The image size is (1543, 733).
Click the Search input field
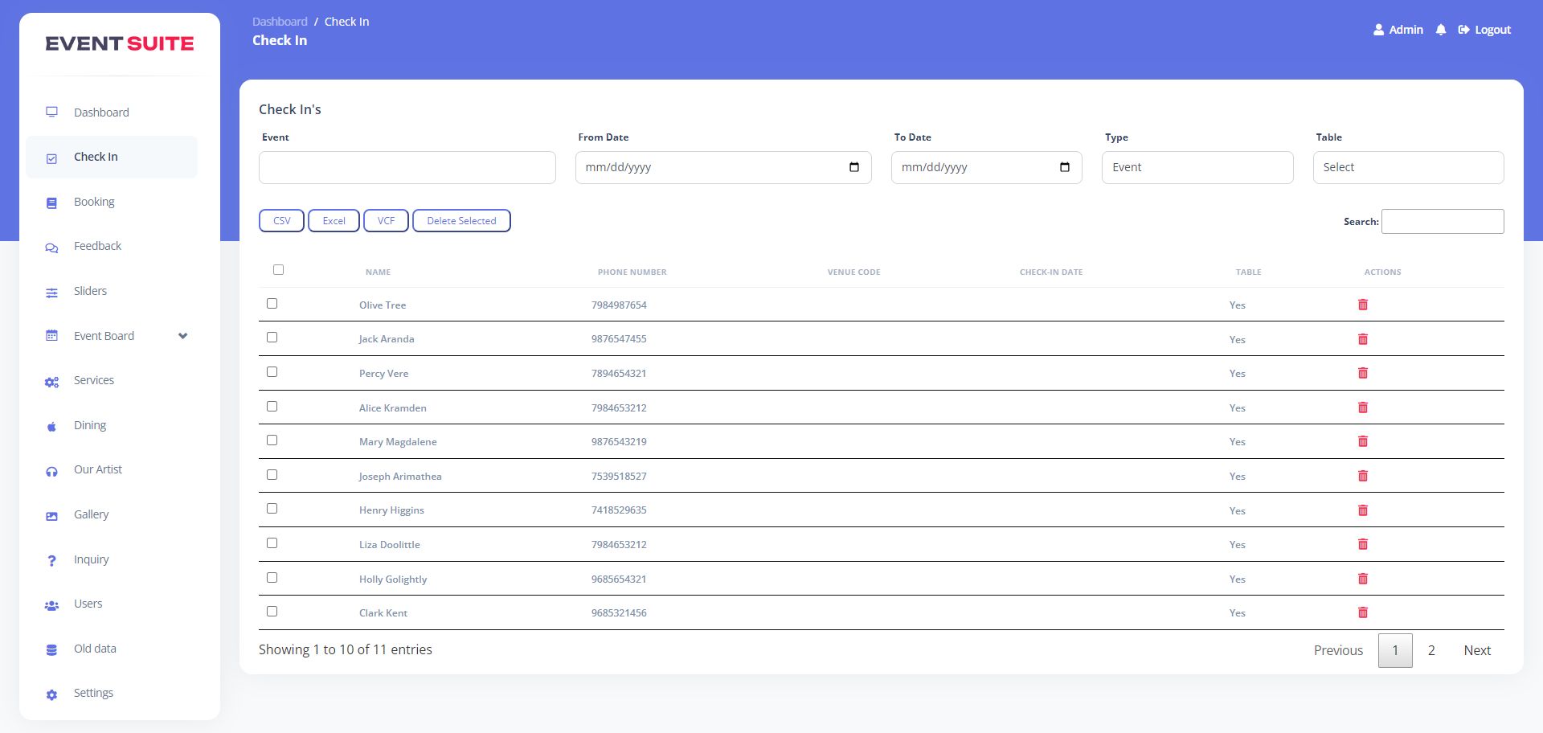click(x=1442, y=222)
